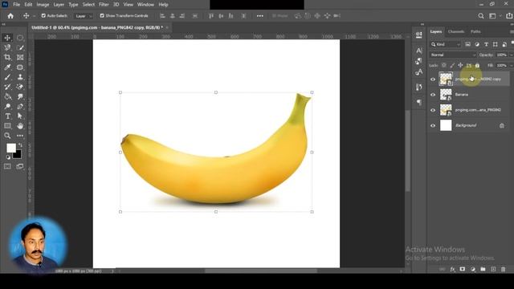This screenshot has height=289, width=514.
Task: Open the layer effects fx menu
Action: pyautogui.click(x=453, y=270)
